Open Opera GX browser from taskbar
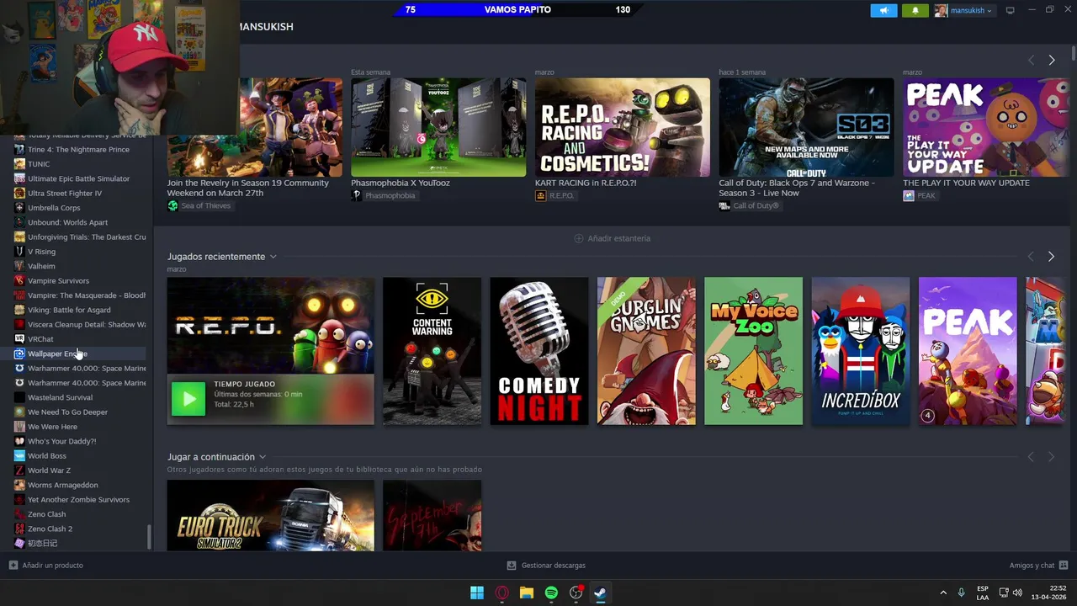The width and height of the screenshot is (1077, 606). click(x=502, y=593)
